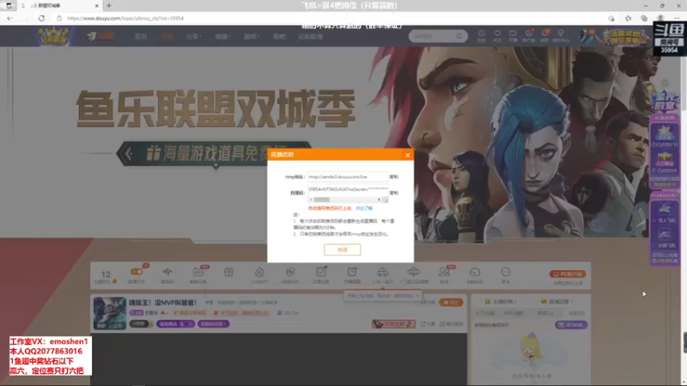This screenshot has height=386, width=687.
Task: Click the speed gauge icon in toolbar
Action: 475,272
